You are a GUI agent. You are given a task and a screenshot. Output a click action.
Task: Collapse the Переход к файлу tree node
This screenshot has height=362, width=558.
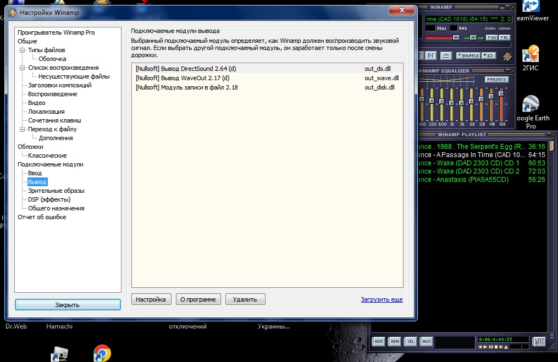tap(22, 129)
